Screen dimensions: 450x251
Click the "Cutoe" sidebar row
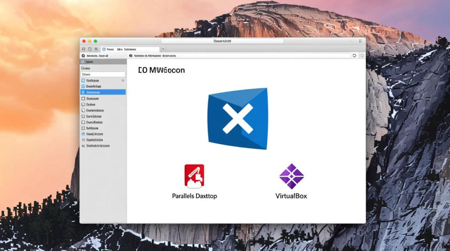(x=103, y=104)
